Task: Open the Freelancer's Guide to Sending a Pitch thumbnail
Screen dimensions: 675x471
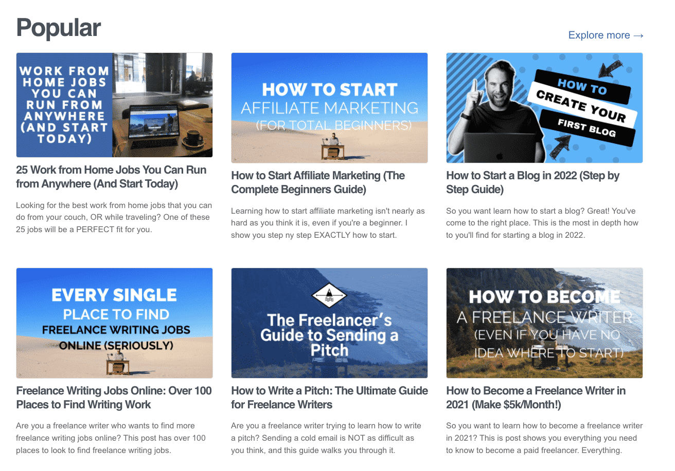Action: (329, 323)
